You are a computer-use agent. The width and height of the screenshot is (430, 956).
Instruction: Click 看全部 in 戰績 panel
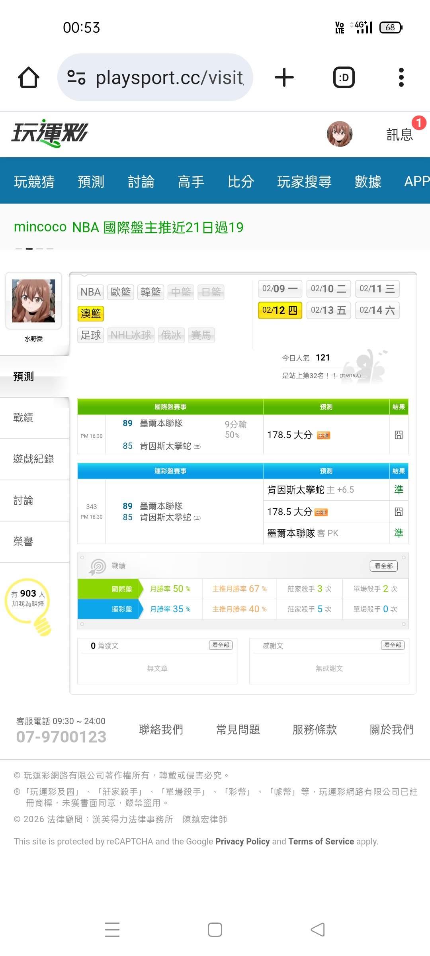[x=384, y=566]
